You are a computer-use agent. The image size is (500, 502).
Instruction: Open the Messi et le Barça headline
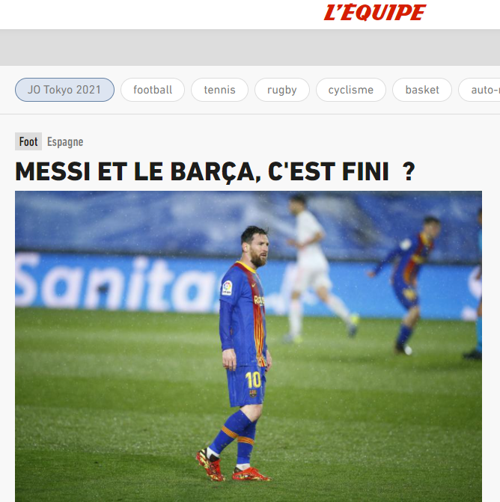[x=215, y=171]
